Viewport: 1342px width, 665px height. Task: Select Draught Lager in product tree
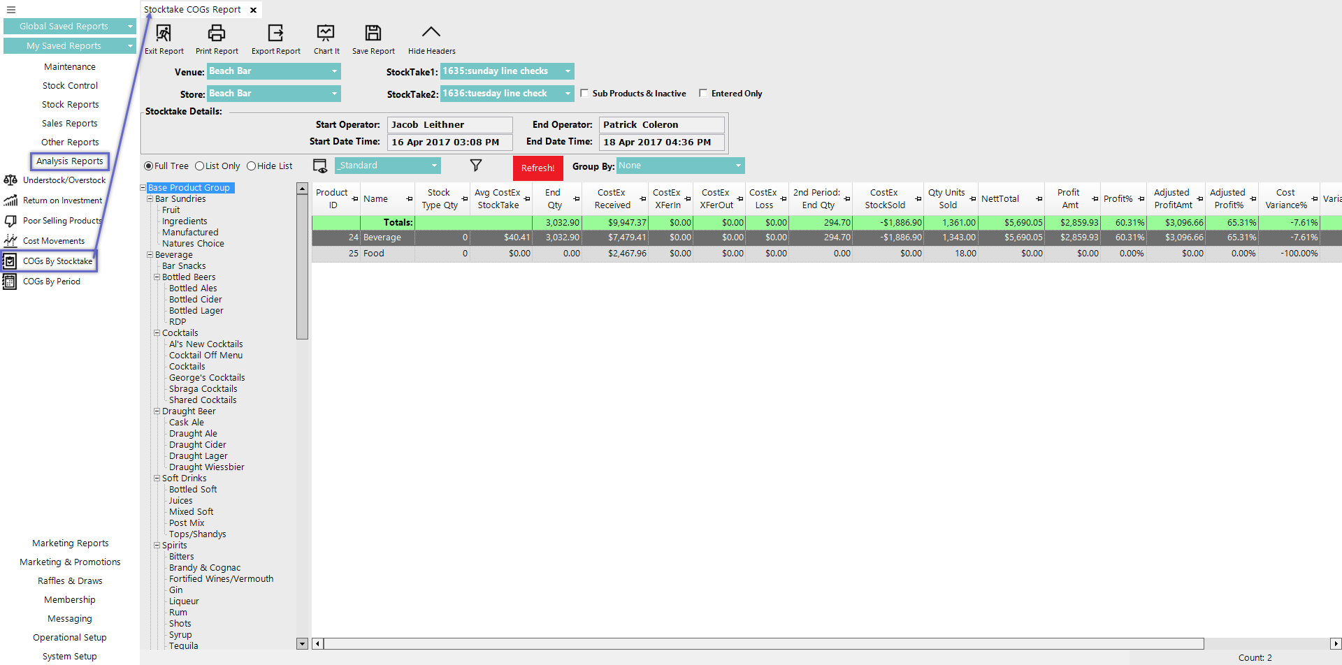198,456
